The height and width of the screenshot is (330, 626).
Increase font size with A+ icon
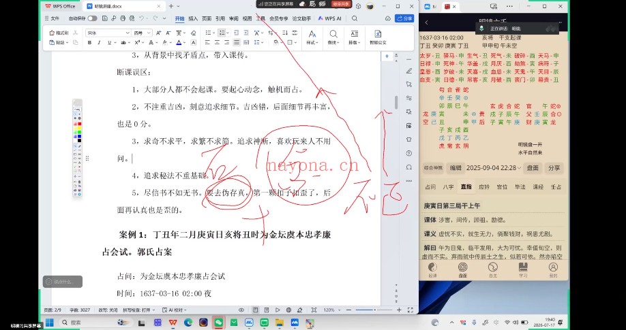click(158, 33)
